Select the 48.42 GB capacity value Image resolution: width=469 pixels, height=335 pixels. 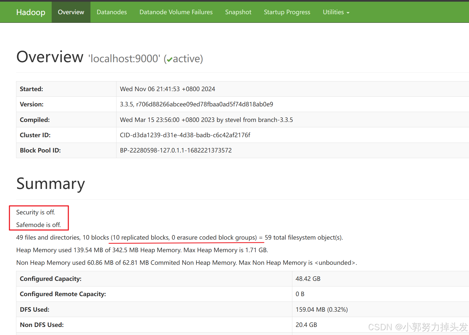(x=308, y=279)
